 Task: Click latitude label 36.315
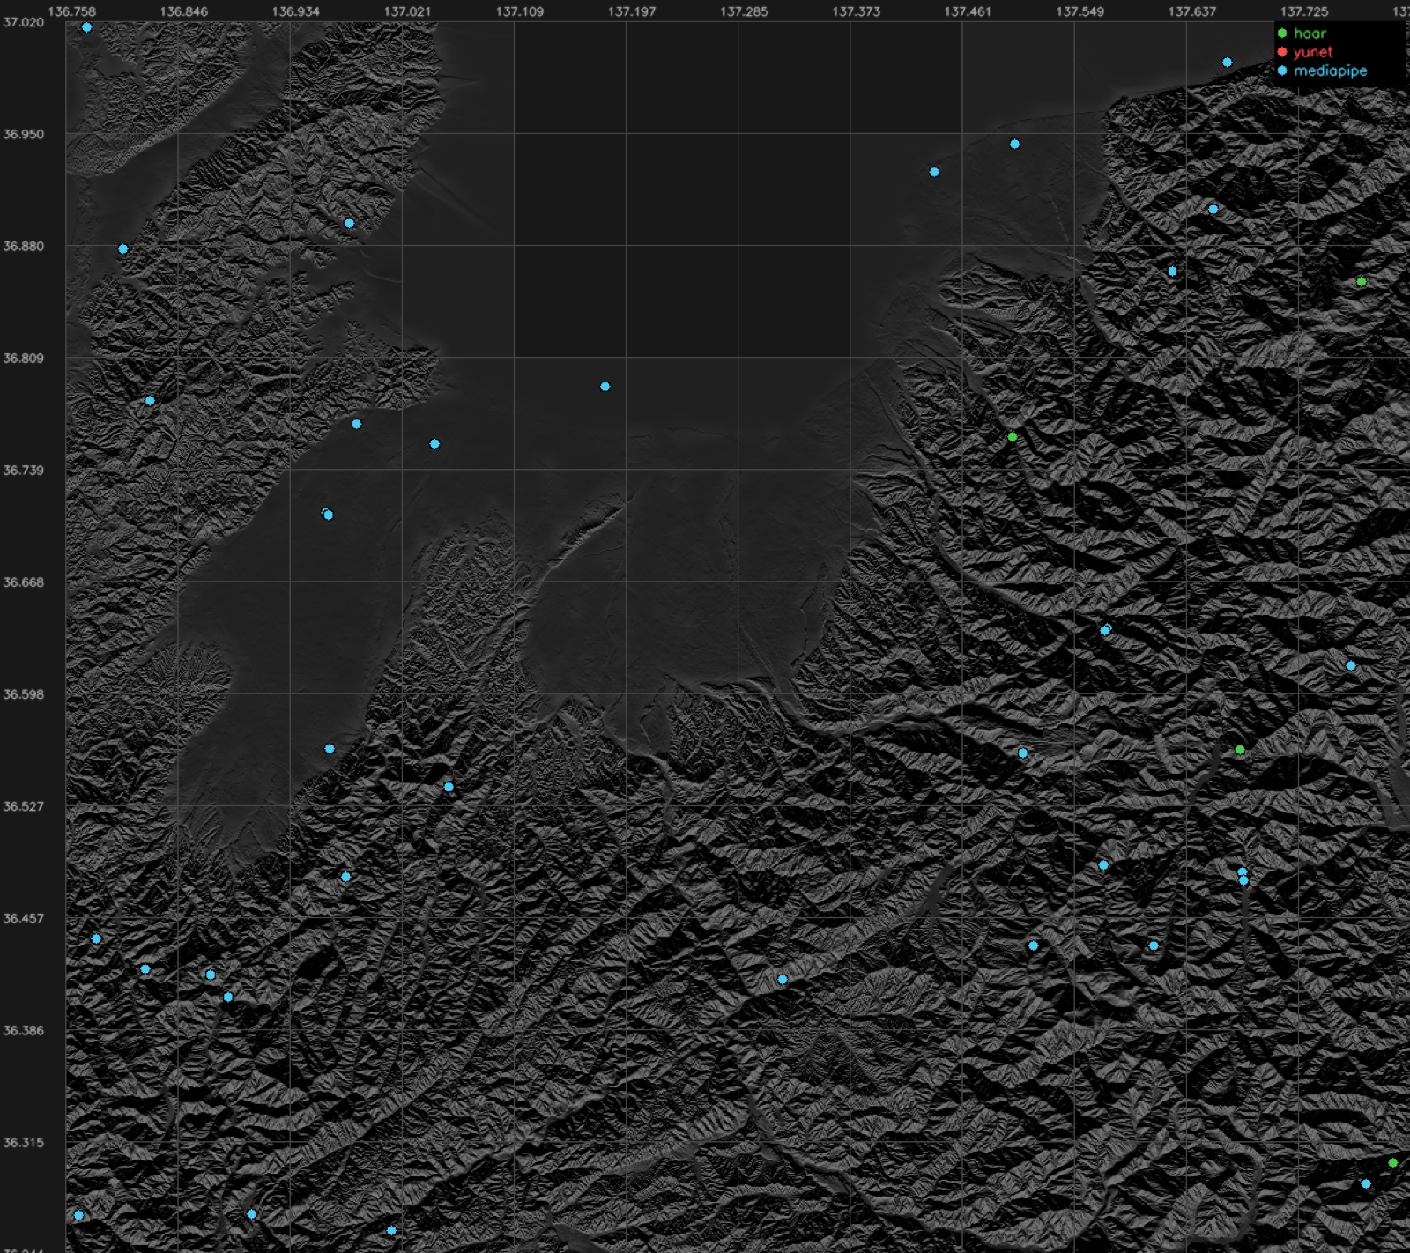[23, 1142]
